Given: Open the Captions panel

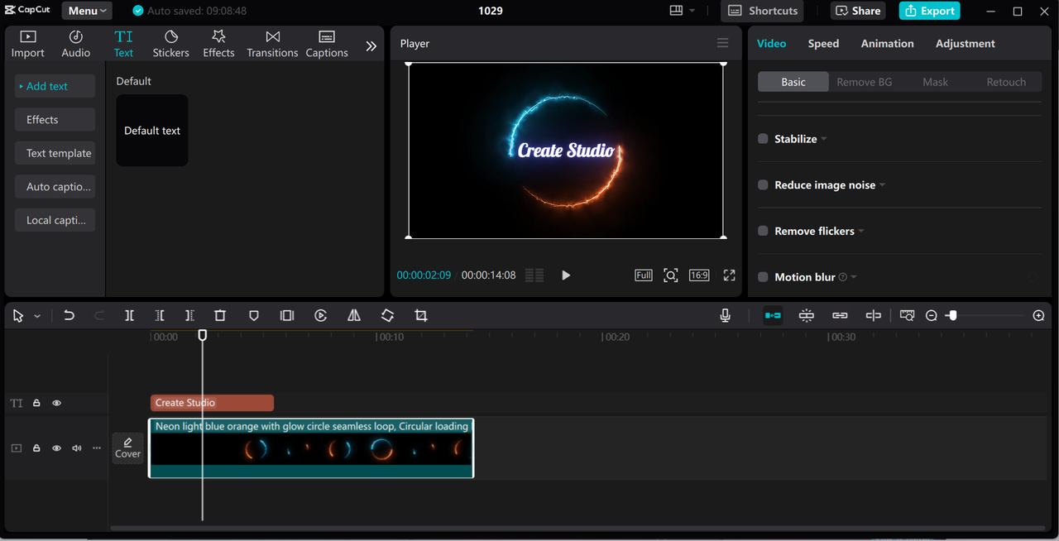Looking at the screenshot, I should pyautogui.click(x=327, y=44).
